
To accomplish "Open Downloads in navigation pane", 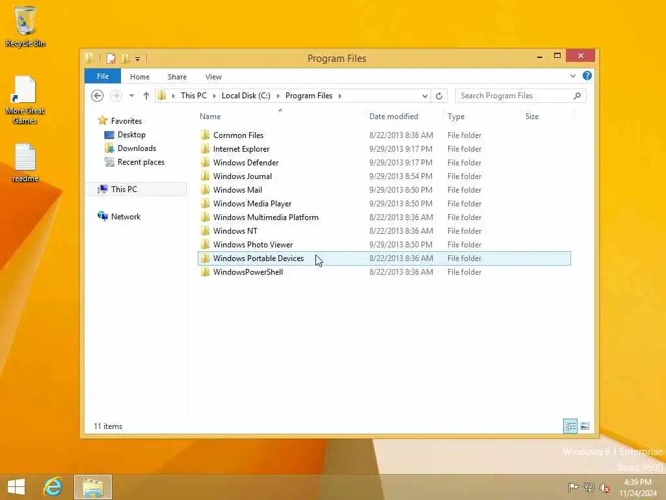I will [137, 148].
